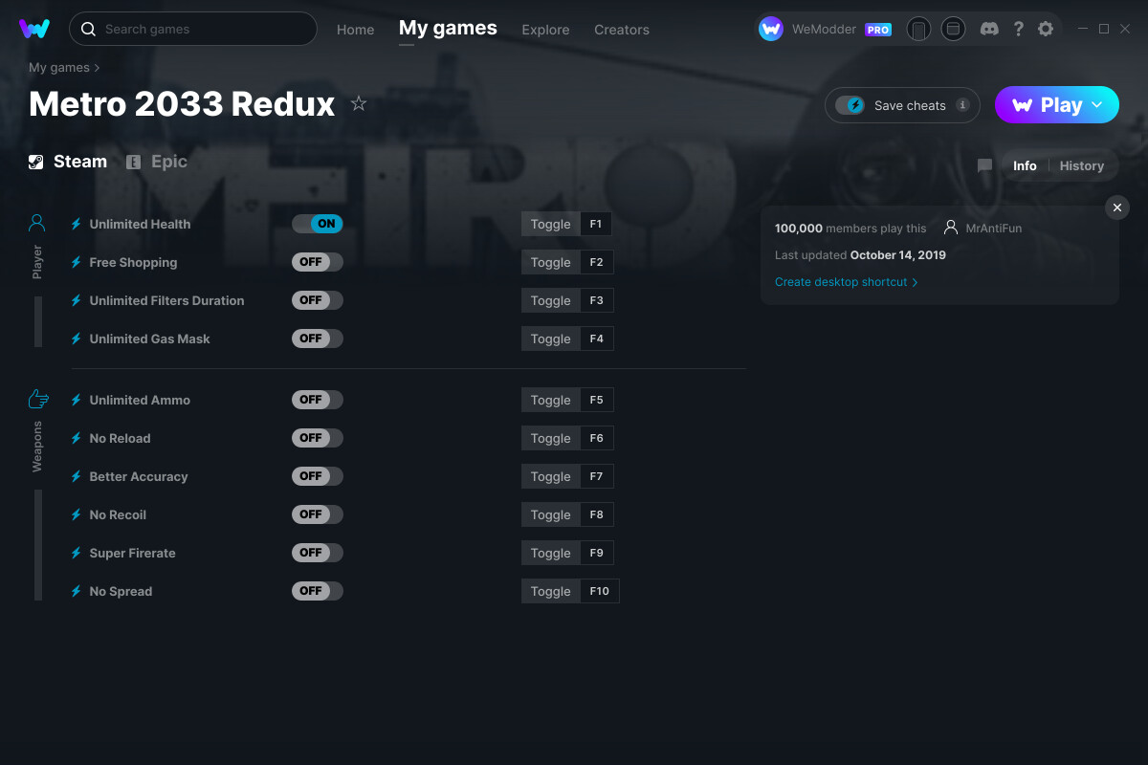Click MrAntiFun creator name
This screenshot has height=765, width=1148.
[x=994, y=229]
